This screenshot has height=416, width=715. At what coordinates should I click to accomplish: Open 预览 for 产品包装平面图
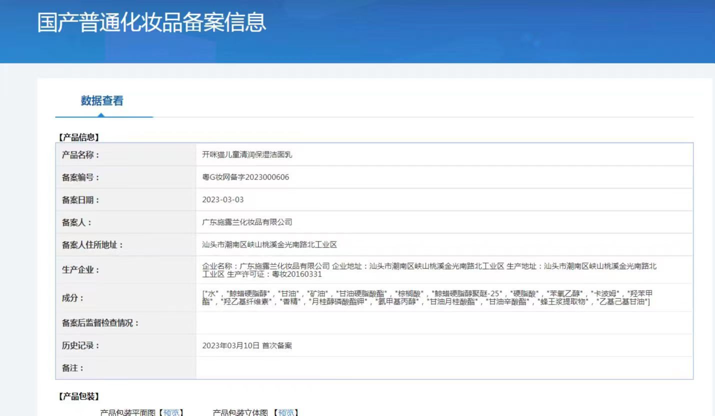click(x=171, y=412)
